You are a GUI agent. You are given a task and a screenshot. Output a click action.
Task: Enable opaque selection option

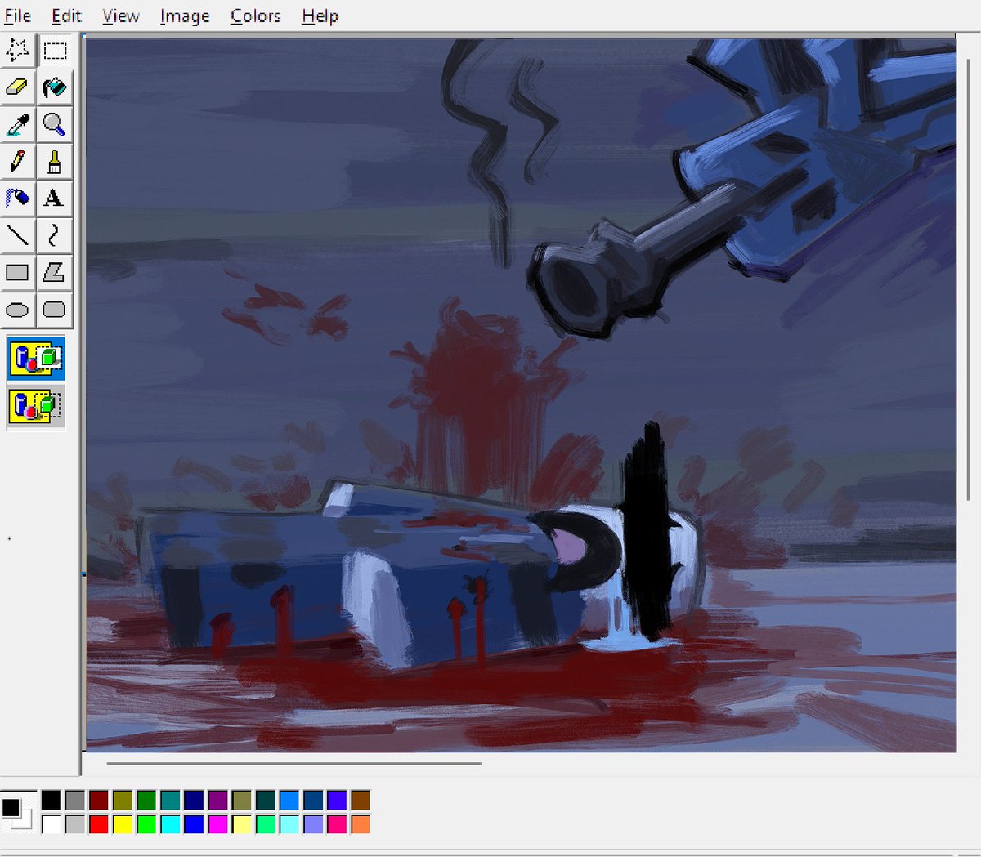pos(36,358)
